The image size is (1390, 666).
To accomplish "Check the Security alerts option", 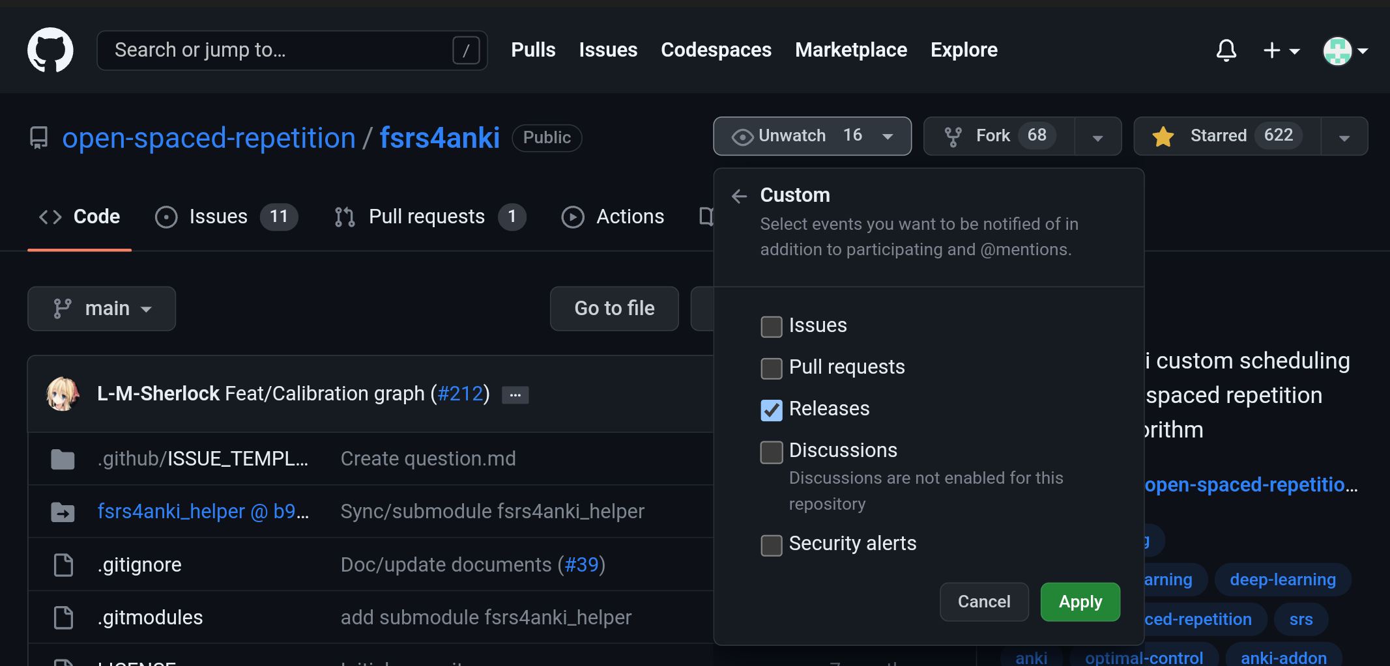I will tap(771, 546).
